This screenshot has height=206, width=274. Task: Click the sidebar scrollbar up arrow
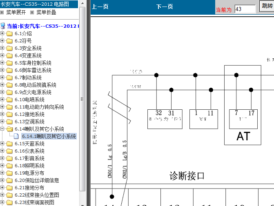[x=82, y=3]
